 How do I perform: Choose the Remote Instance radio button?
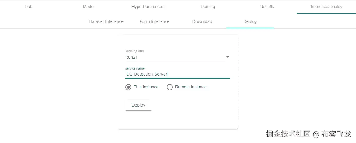pyautogui.click(x=170, y=87)
